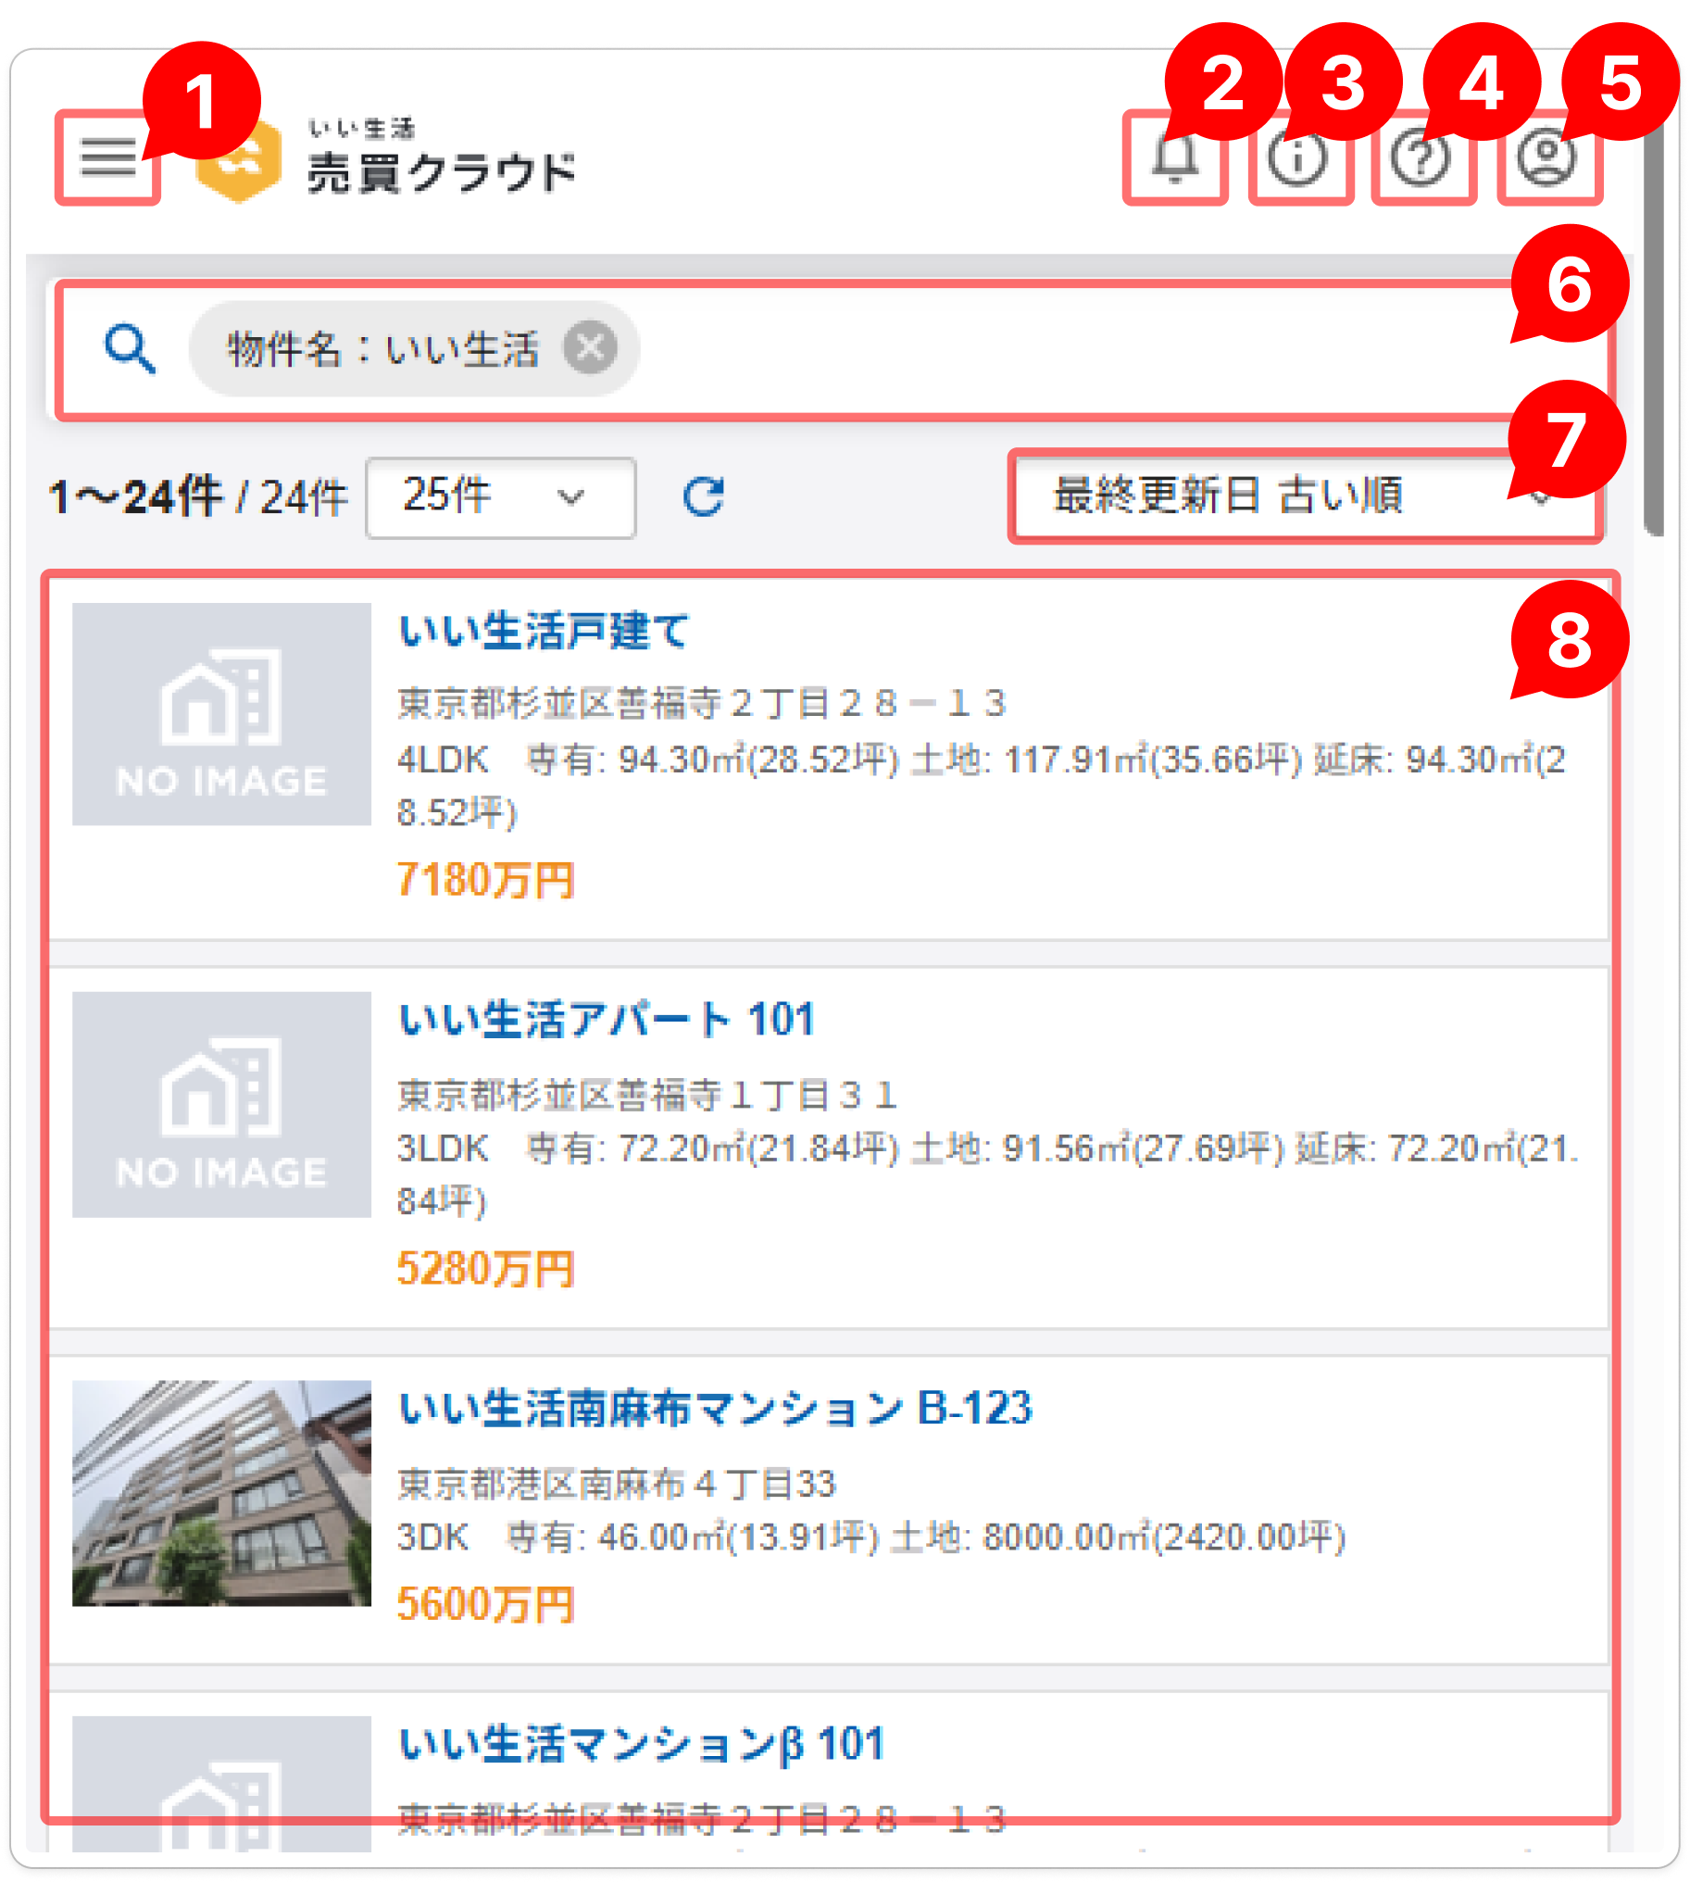Open the 最終更新日 古い順 sort dropdown
This screenshot has height=1882, width=1690.
[x=1306, y=497]
